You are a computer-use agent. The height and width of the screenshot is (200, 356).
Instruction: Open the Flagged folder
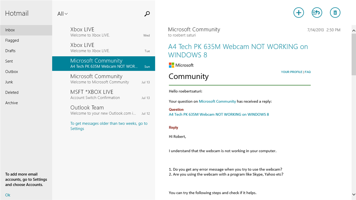pos(26,40)
